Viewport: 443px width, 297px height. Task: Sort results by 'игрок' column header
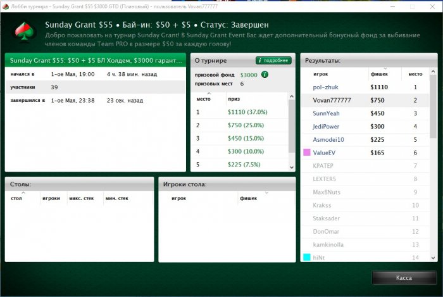tap(320, 74)
